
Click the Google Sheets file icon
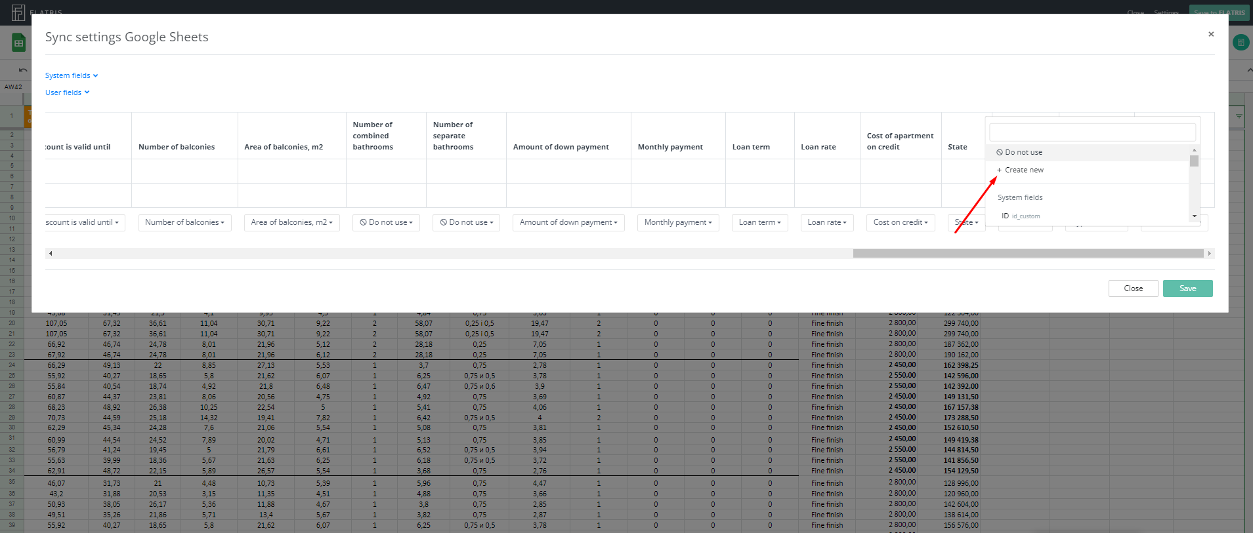(19, 43)
